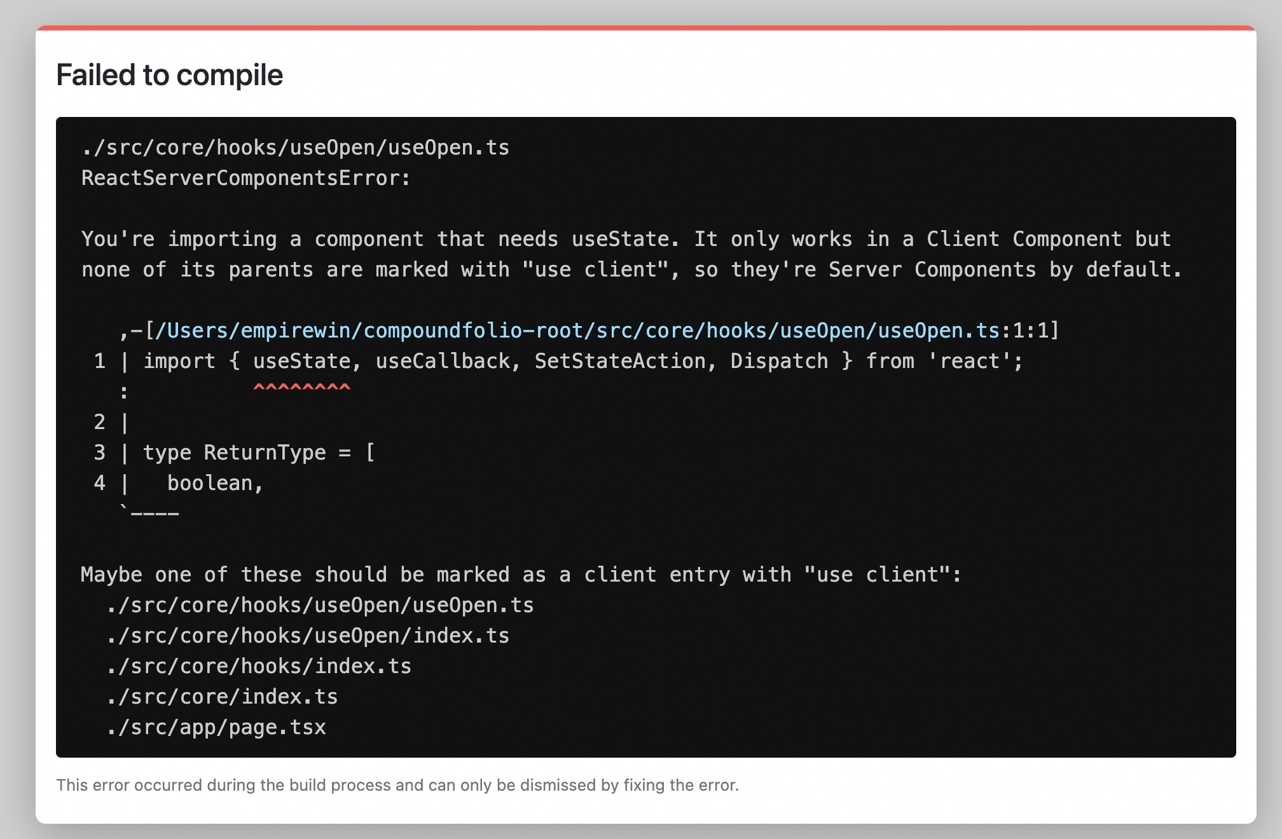Click the ReactServerComponentsError label

coord(246,178)
